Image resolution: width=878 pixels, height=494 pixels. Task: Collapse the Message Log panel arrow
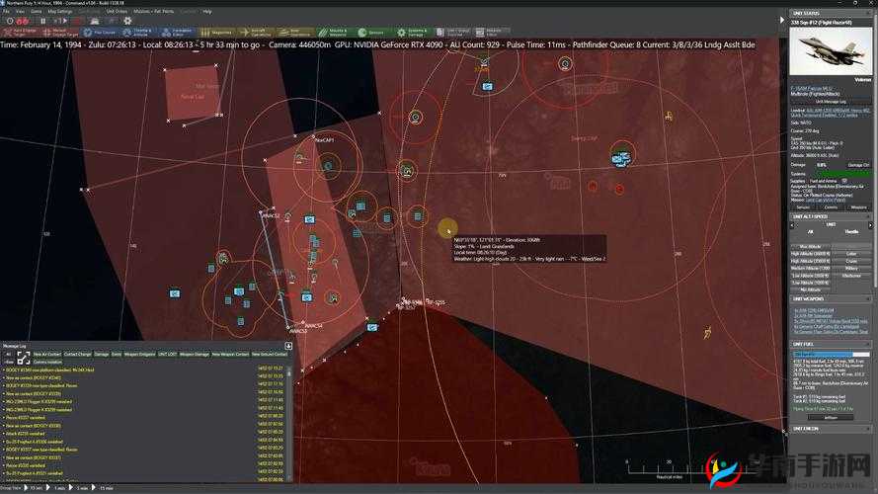pos(288,346)
